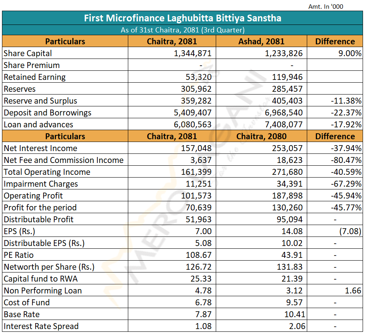
Task: Click the Net Interest Income label
Action: (40, 148)
